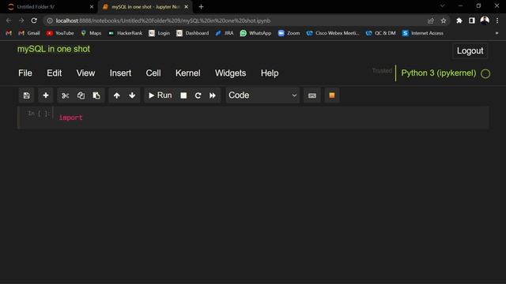Close the Untitled Folder 9 tab
The width and height of the screenshot is (506, 284).
(x=92, y=7)
